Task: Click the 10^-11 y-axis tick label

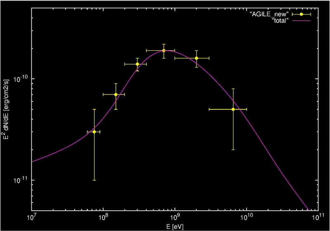Action: (x=21, y=180)
